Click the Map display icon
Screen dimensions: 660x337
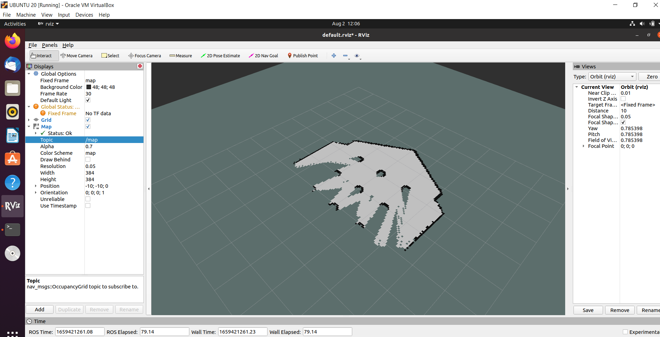pyautogui.click(x=36, y=126)
